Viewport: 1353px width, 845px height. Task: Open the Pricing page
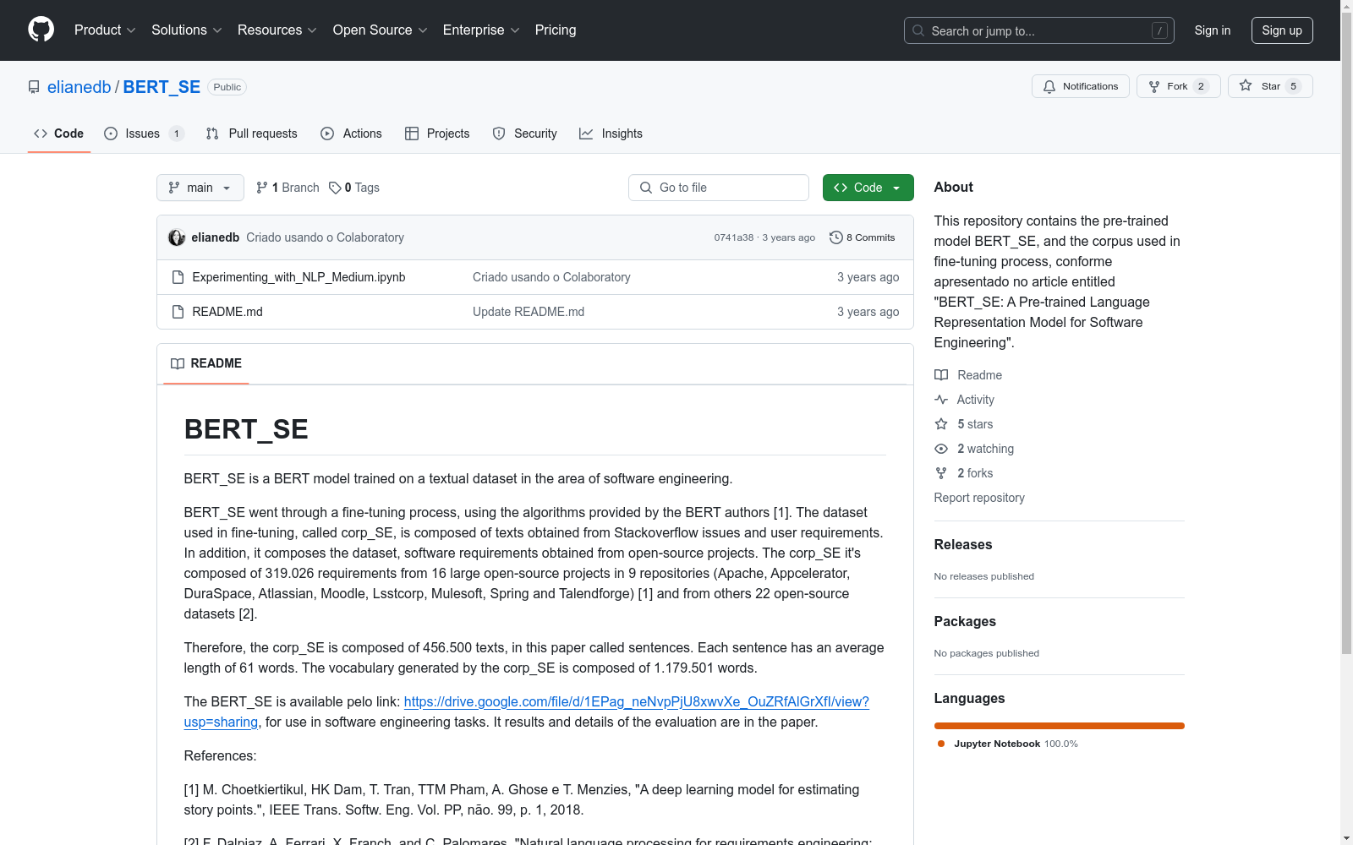pyautogui.click(x=556, y=30)
